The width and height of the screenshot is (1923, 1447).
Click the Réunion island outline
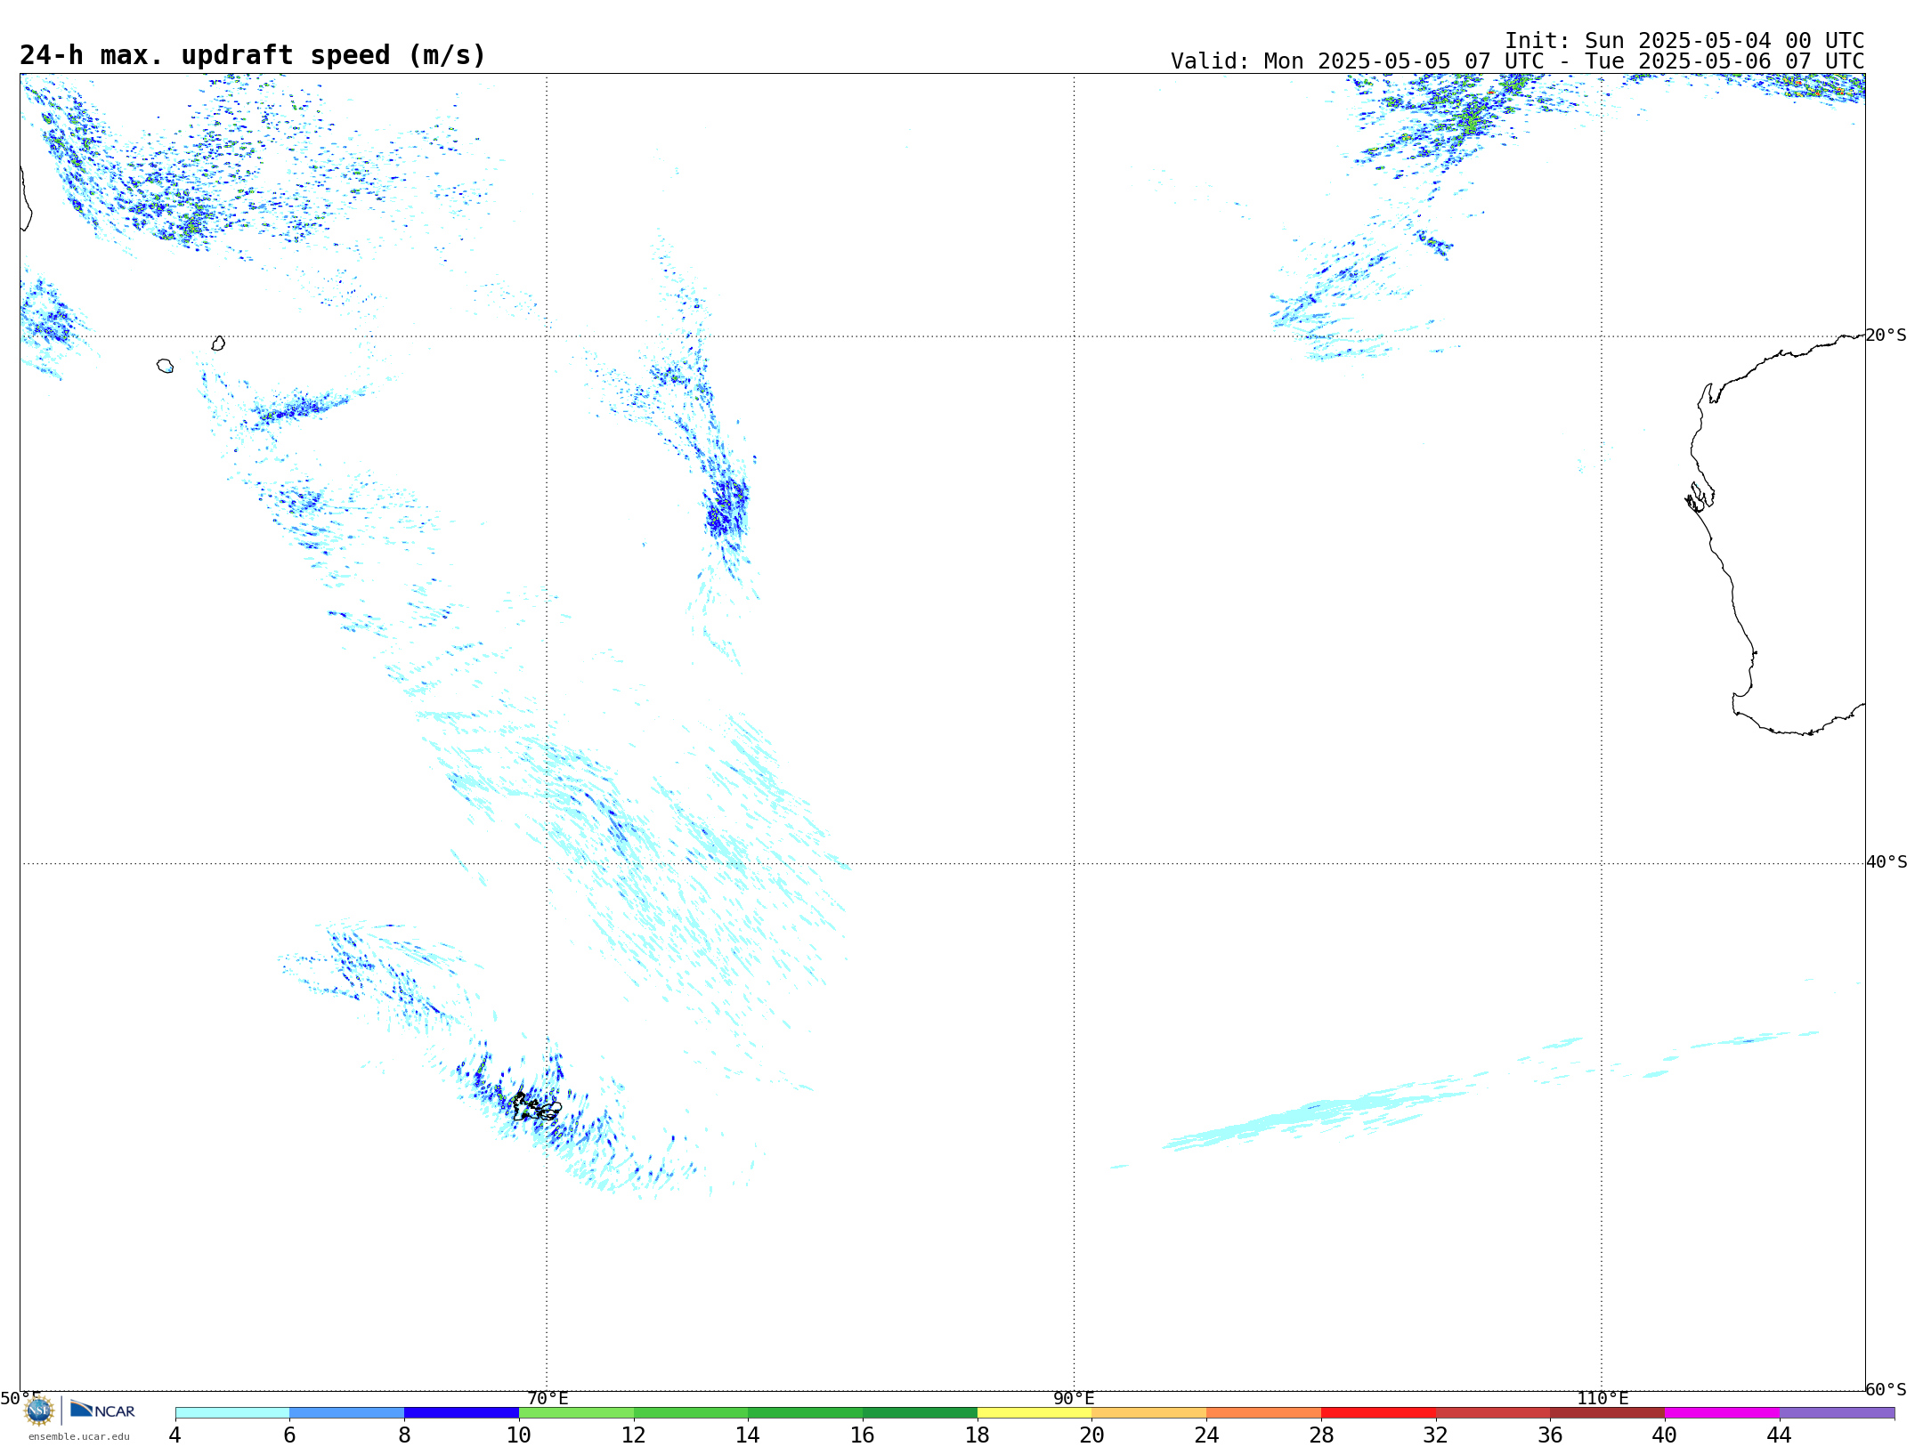166,366
